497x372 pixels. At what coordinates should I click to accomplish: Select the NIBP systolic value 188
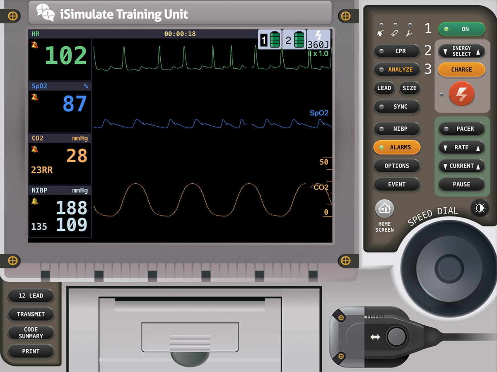click(71, 208)
